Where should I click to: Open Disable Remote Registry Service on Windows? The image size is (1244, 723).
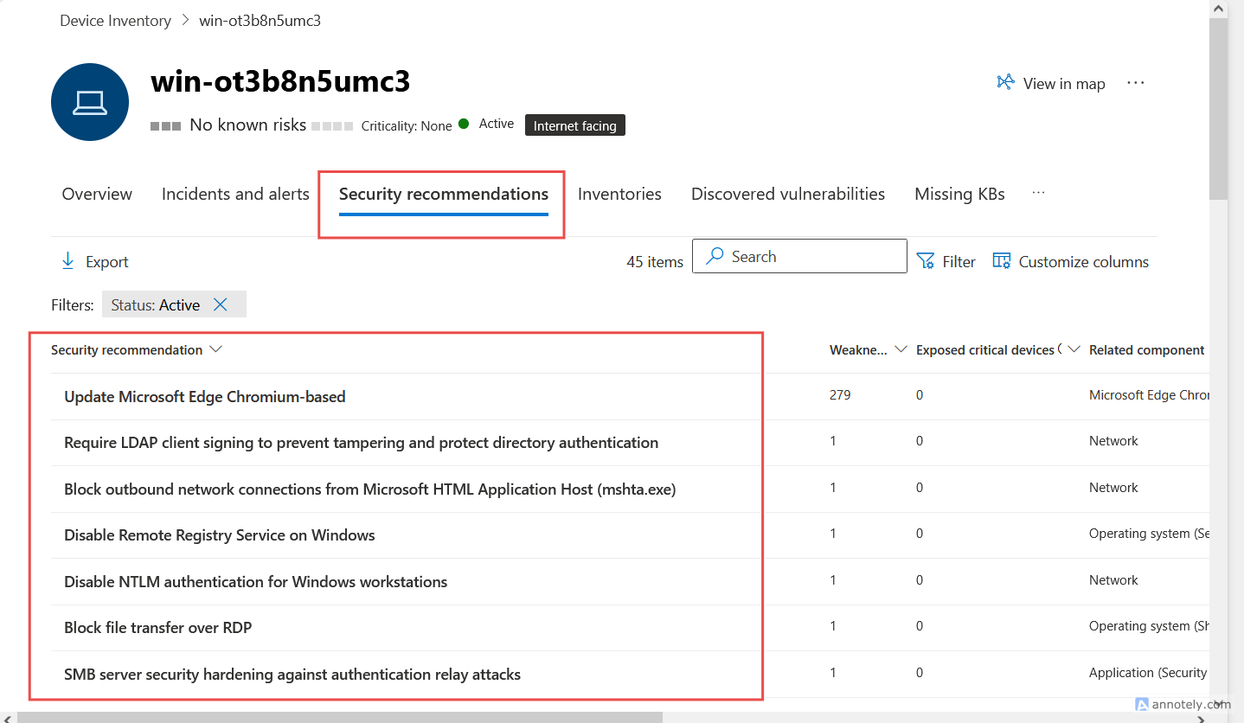pyautogui.click(x=220, y=535)
